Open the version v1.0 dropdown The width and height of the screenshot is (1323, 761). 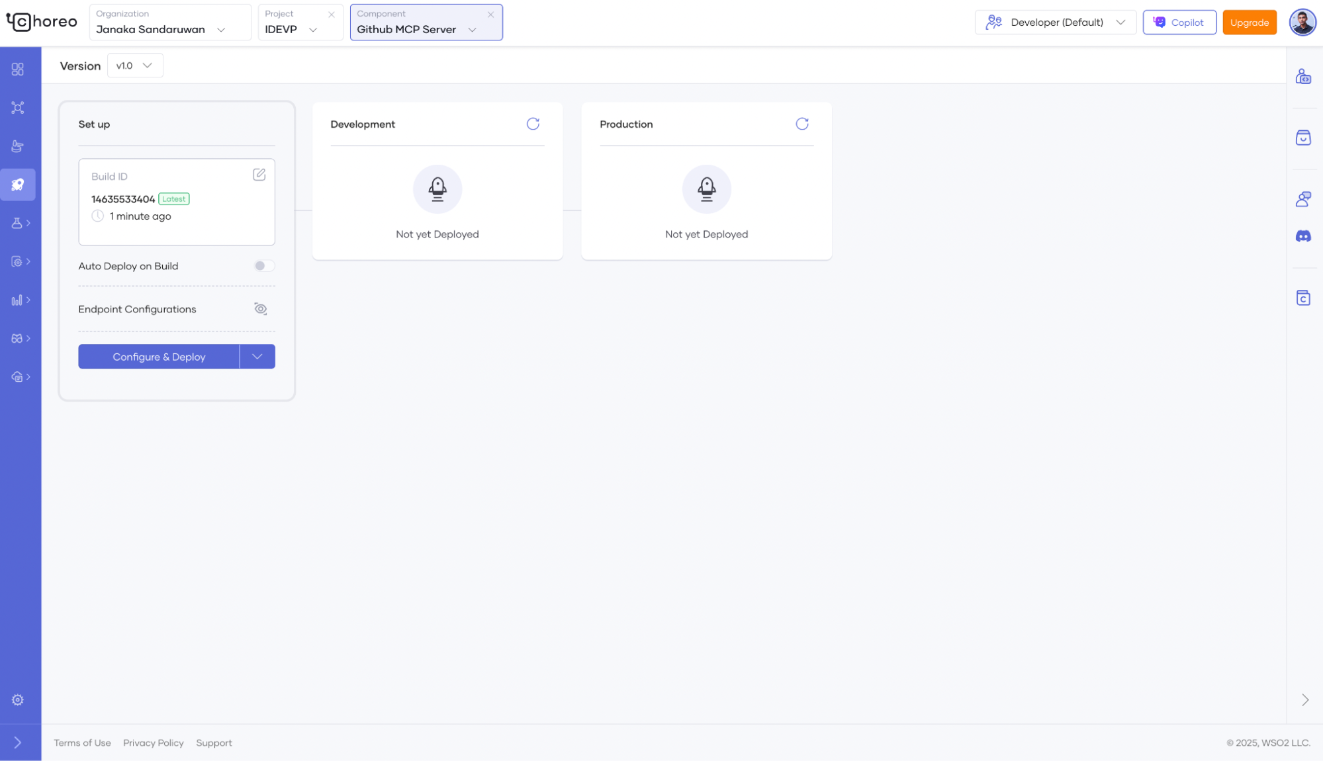click(x=135, y=66)
